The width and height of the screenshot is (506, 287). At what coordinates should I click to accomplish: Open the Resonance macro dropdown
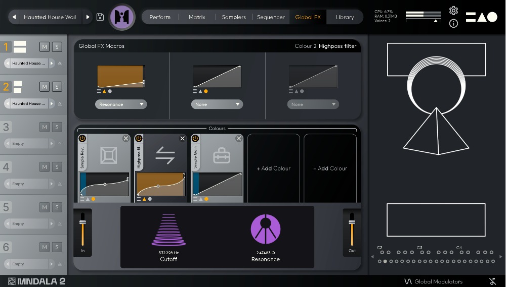point(121,104)
